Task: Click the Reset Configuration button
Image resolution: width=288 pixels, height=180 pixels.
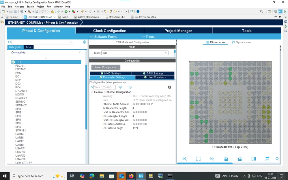Action: pos(106,67)
